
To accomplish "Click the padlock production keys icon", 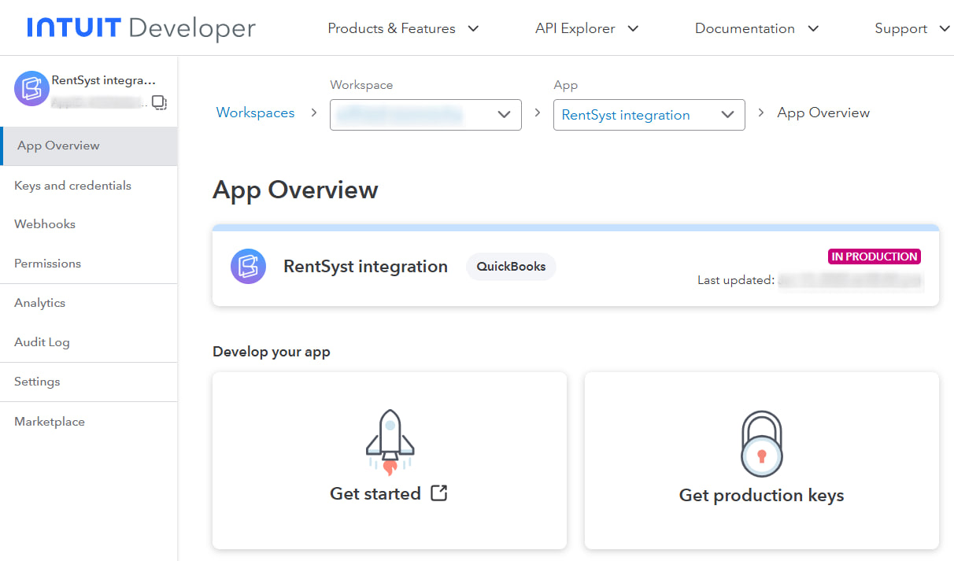I will tap(761, 445).
